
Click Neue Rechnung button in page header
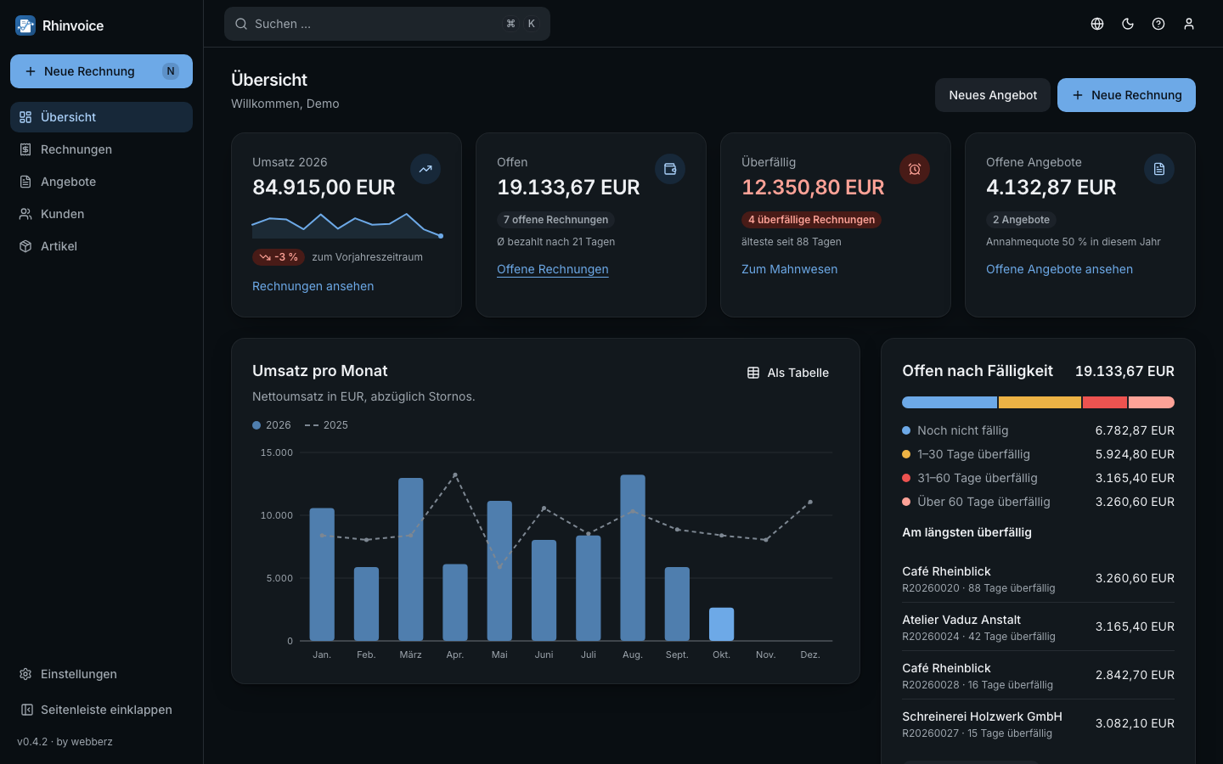click(x=1126, y=95)
